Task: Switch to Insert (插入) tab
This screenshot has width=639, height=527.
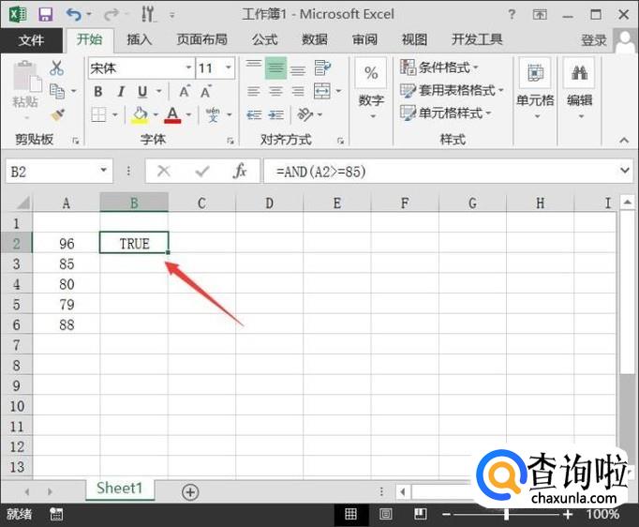Action: [140, 39]
